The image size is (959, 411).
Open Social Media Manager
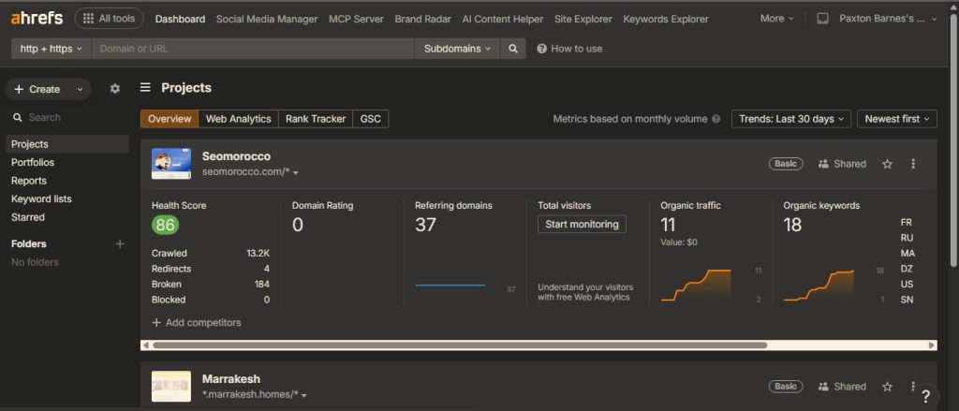click(267, 19)
